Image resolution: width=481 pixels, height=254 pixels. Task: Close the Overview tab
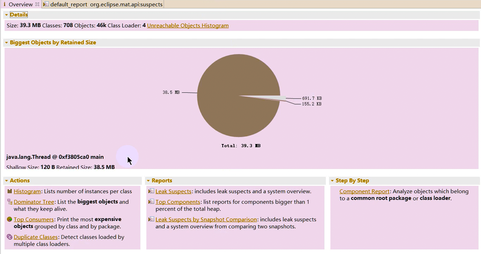coord(37,4)
